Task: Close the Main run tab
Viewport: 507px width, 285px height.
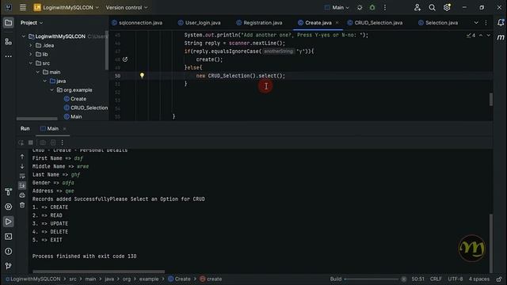Action: point(64,128)
